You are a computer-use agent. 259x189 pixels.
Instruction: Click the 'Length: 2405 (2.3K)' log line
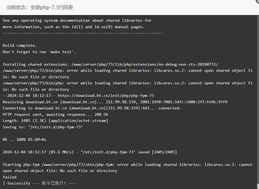click(x=55, y=121)
